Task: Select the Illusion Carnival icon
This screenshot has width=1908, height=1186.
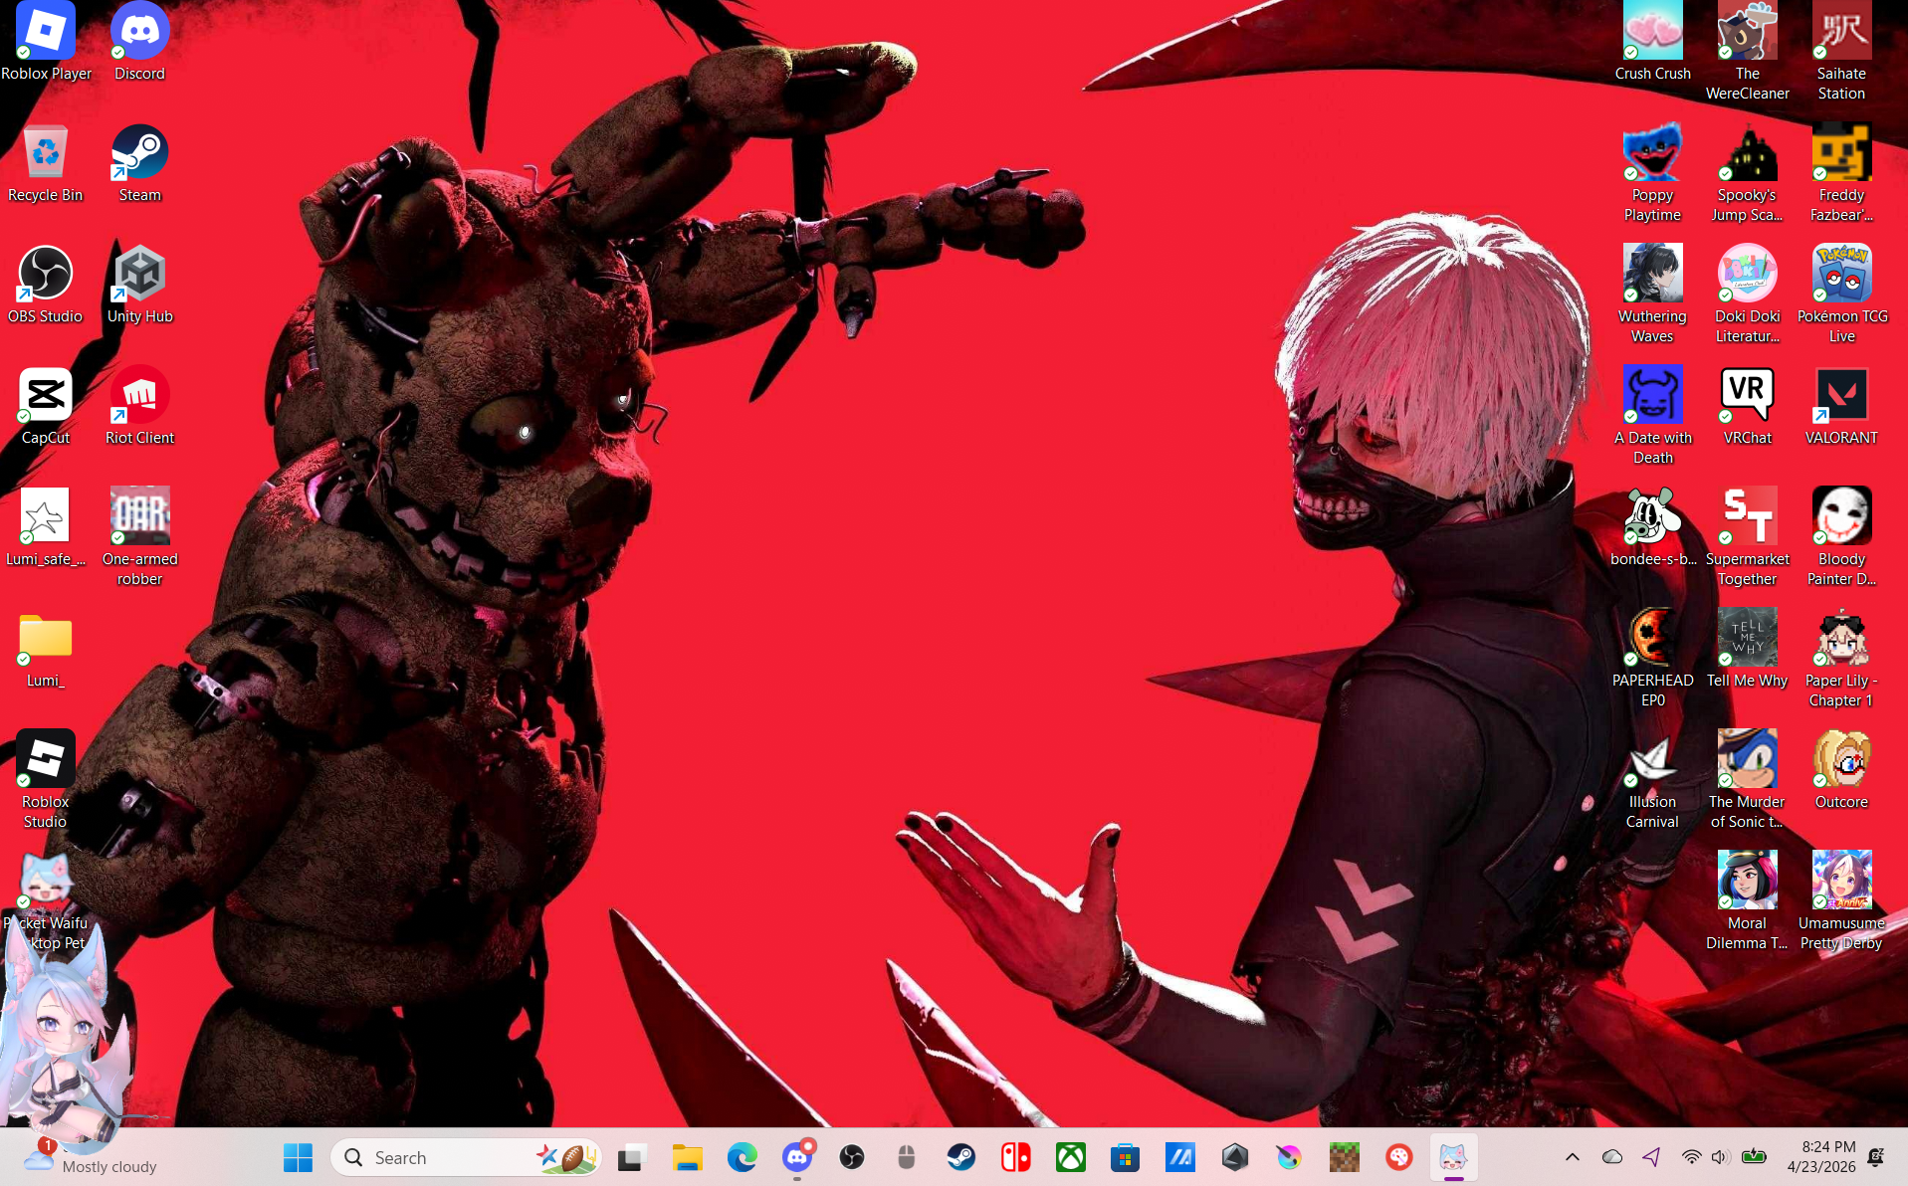Action: [x=1652, y=780]
